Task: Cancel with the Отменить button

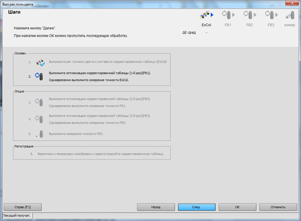Action: coord(278,207)
